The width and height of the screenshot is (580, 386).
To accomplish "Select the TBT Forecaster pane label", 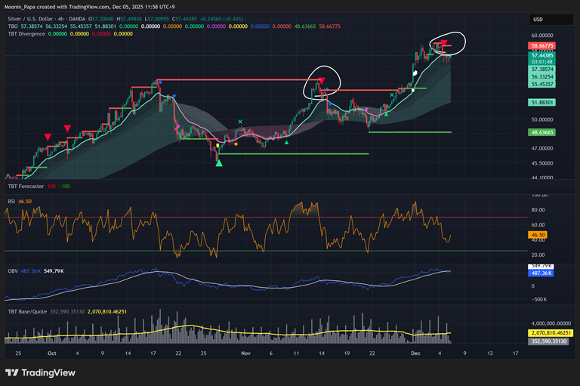I will 26,185.
